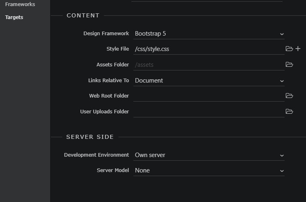Click Server Model label
Image resolution: width=306 pixels, height=202 pixels.
tap(113, 170)
